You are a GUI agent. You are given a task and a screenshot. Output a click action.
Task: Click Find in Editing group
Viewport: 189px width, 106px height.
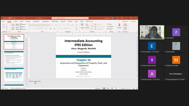(x=110, y=24)
